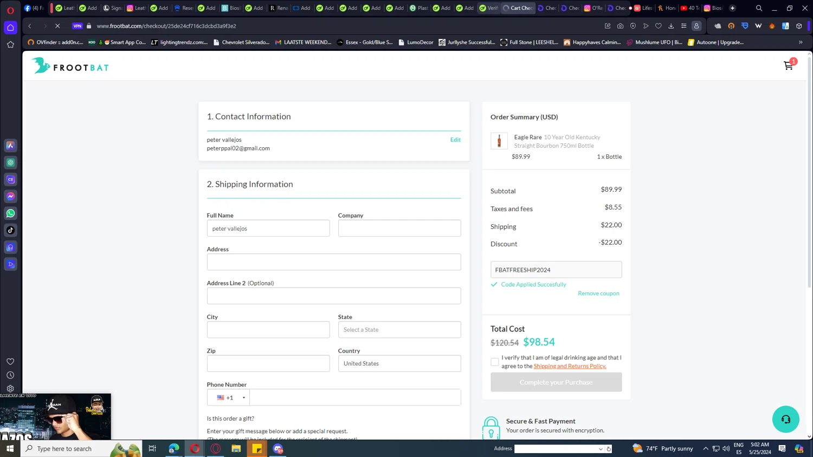This screenshot has width=813, height=457.
Task: Open the profile account icon
Action: [x=696, y=26]
